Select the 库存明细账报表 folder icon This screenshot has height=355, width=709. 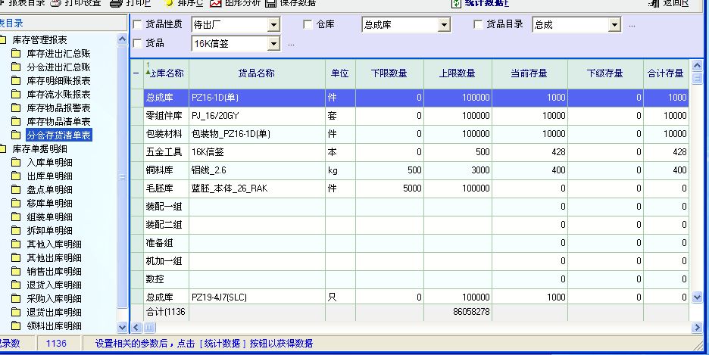click(x=16, y=80)
